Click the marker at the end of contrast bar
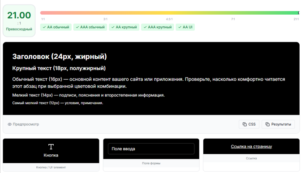The image size is (301, 173). pos(299,13)
